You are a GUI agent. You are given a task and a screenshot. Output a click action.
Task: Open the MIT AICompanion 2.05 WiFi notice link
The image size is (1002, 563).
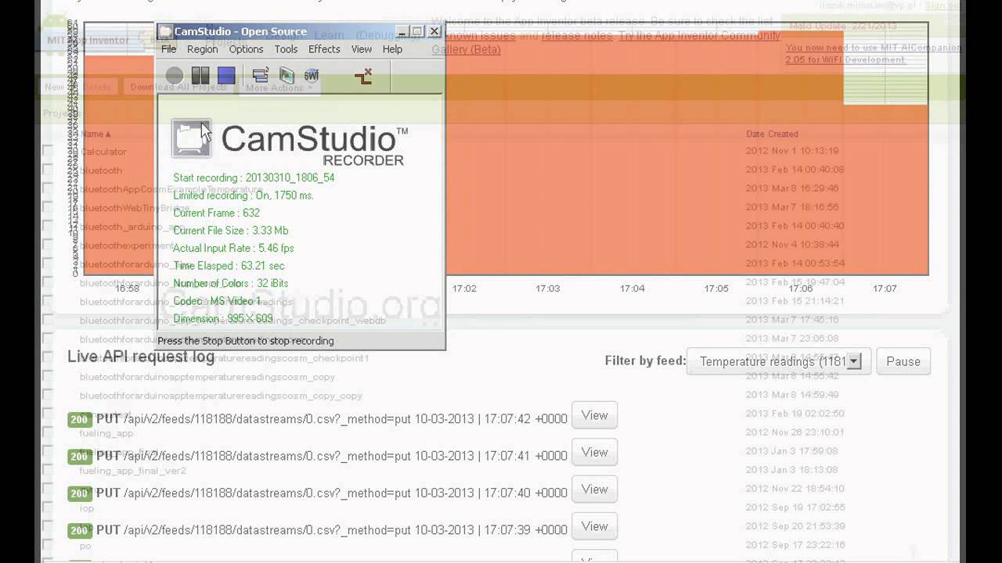873,53
